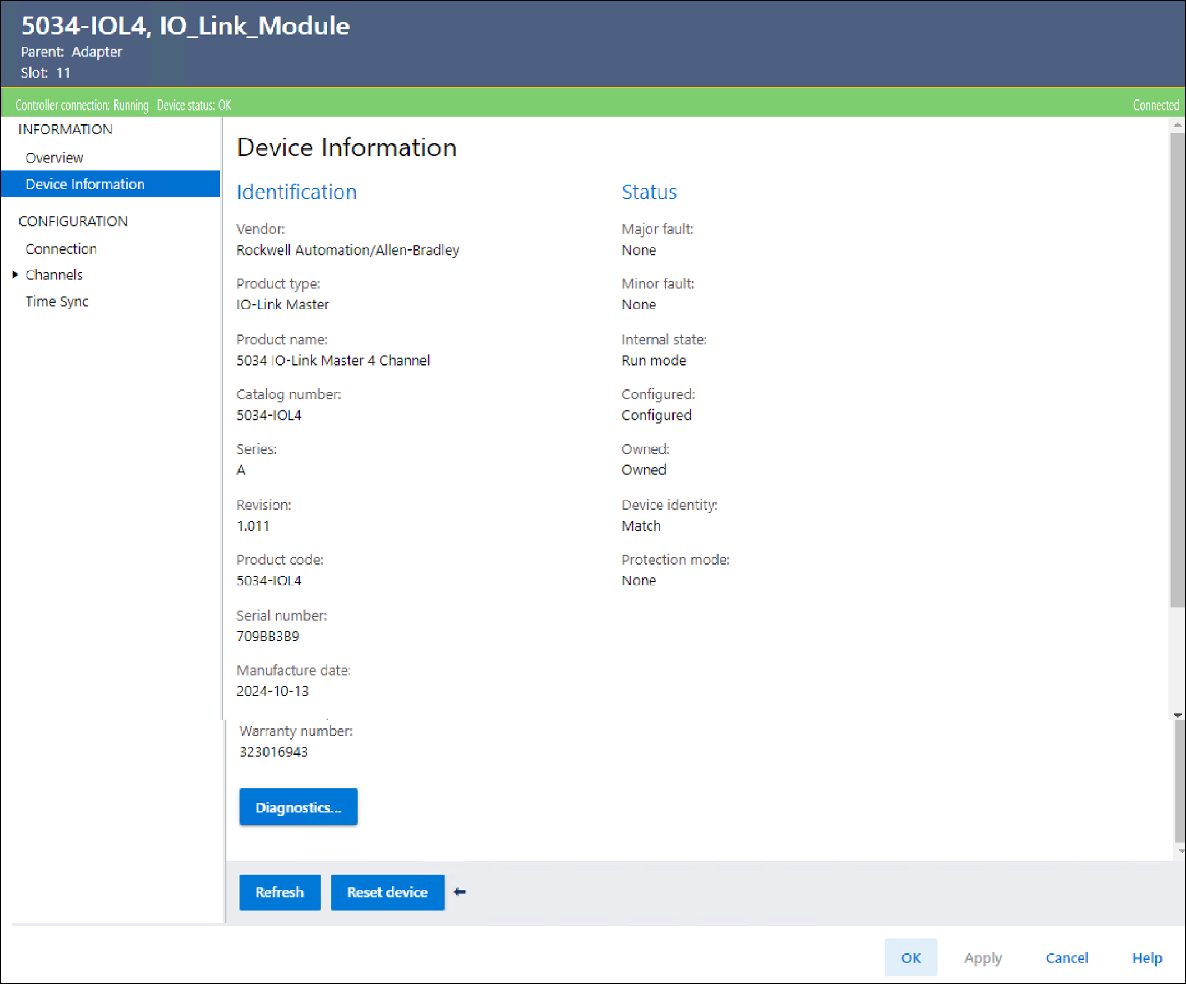Click scrollbar up arrow
Image resolution: width=1186 pixels, height=984 pixels.
1178,125
